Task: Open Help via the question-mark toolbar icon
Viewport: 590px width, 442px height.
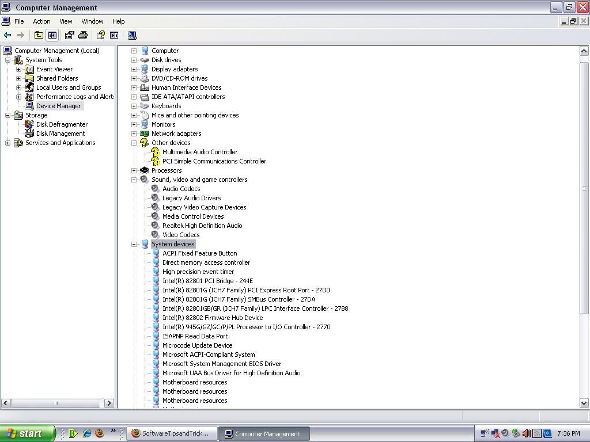Action: pos(100,35)
